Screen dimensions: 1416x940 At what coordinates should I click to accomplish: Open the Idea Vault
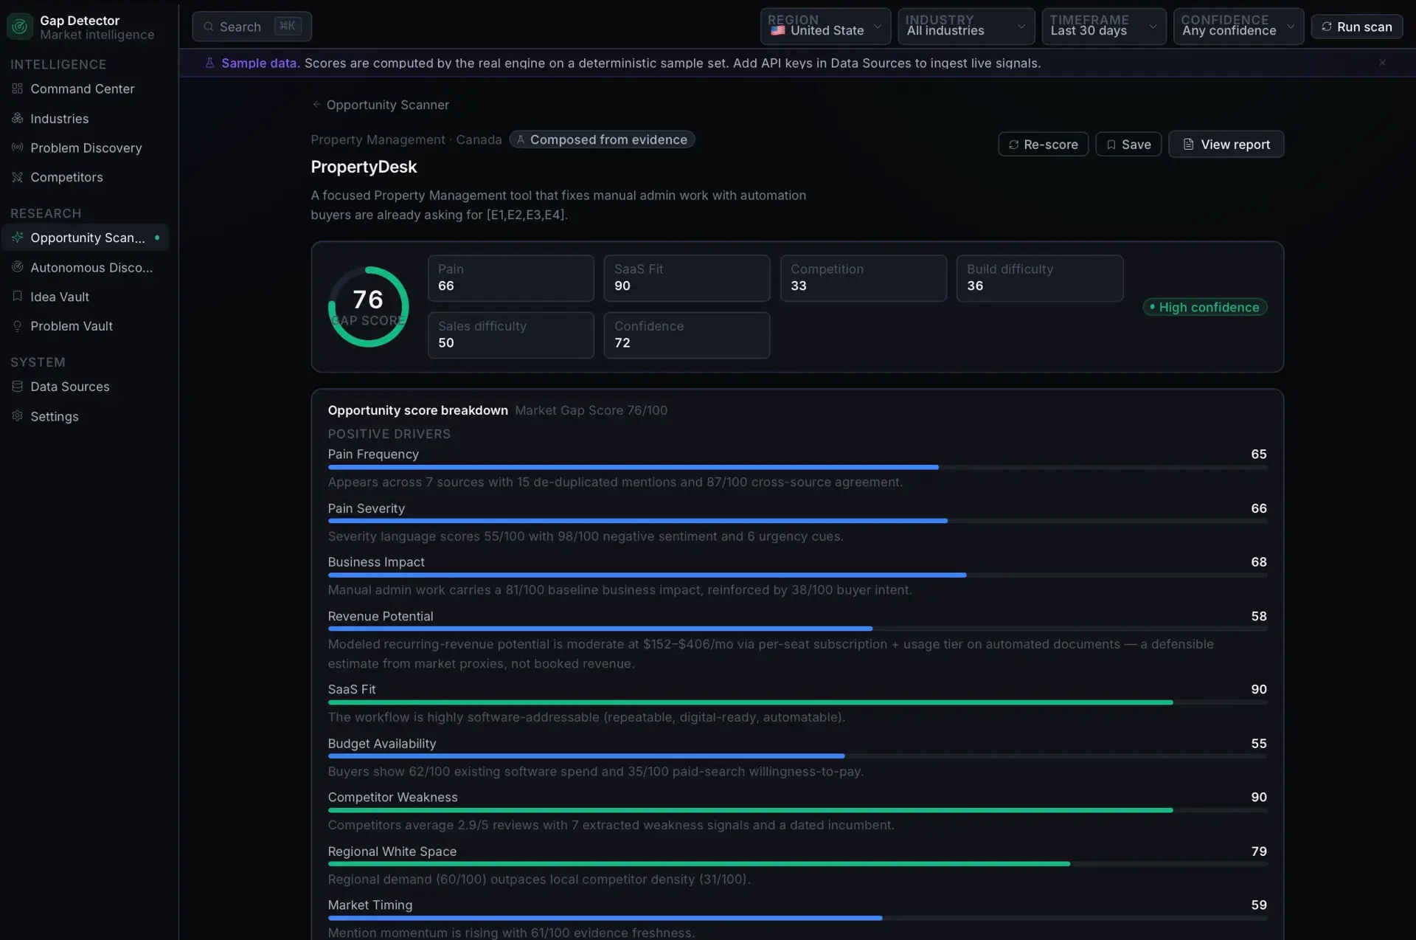[x=85, y=297]
